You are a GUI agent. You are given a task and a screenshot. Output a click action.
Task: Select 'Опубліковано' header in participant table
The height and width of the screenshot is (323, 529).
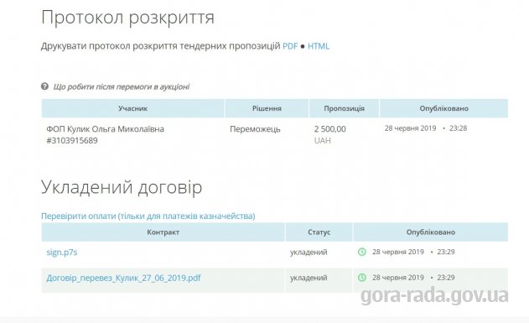click(x=444, y=108)
